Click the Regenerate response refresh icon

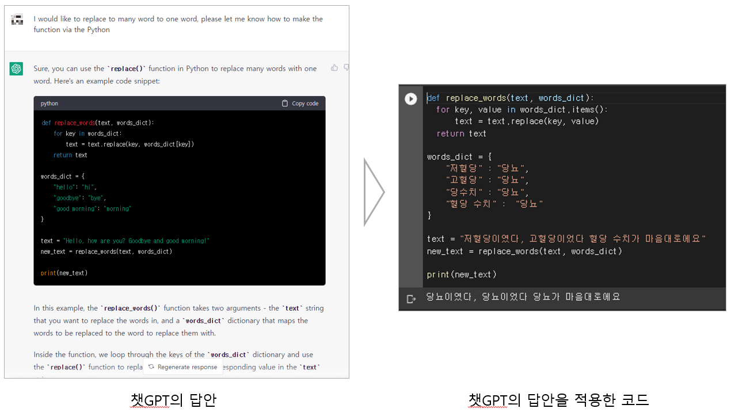(x=151, y=367)
